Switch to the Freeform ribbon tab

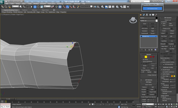pos(25,10)
